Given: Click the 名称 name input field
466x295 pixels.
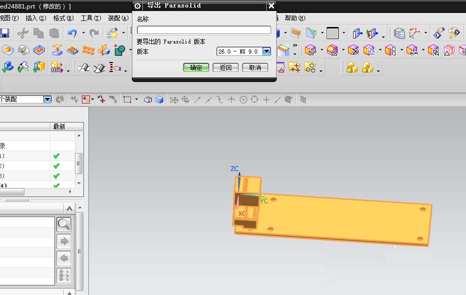Looking at the screenshot, I should [204, 30].
